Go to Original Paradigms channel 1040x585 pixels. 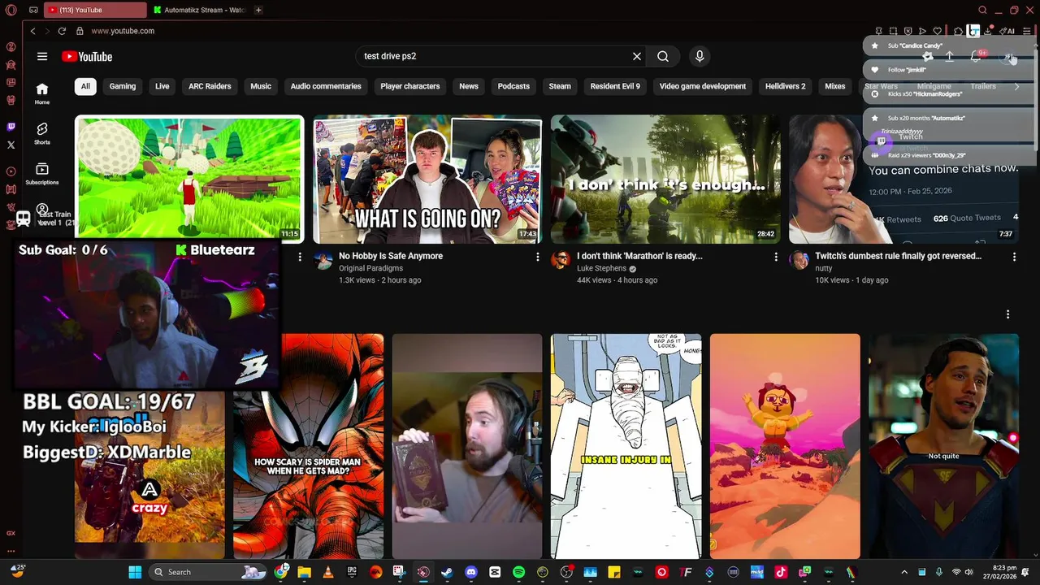click(x=370, y=268)
